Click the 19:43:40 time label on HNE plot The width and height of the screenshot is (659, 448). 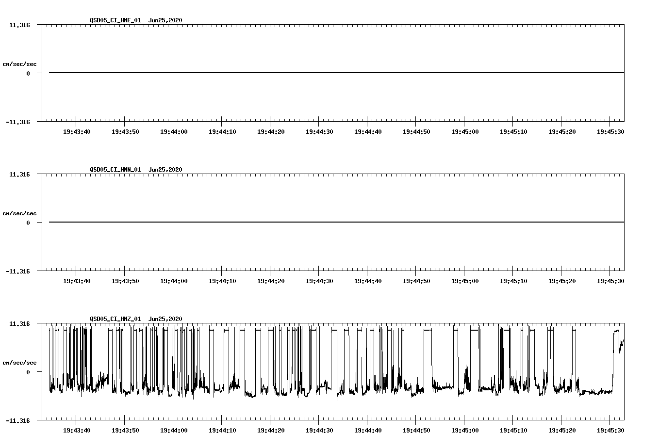77,131
